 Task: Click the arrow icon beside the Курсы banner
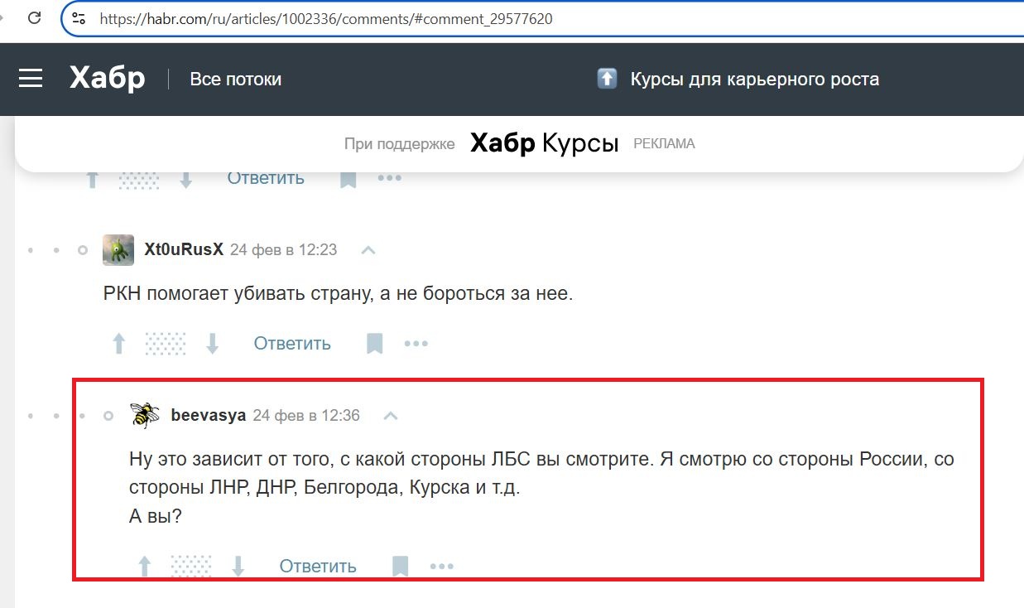(608, 78)
